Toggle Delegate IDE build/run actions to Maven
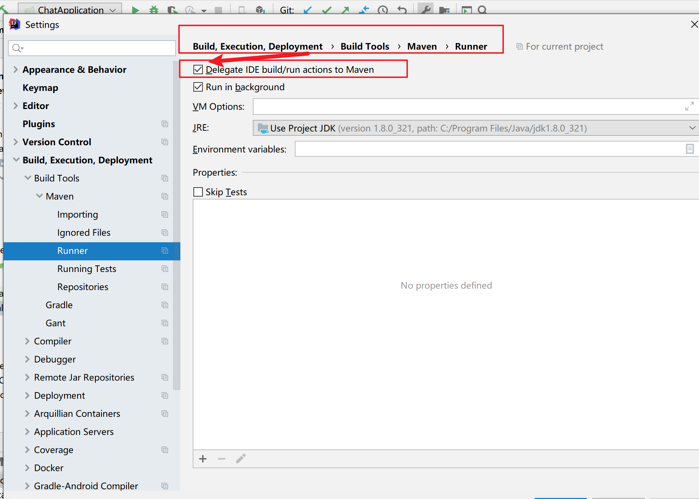 [198, 70]
